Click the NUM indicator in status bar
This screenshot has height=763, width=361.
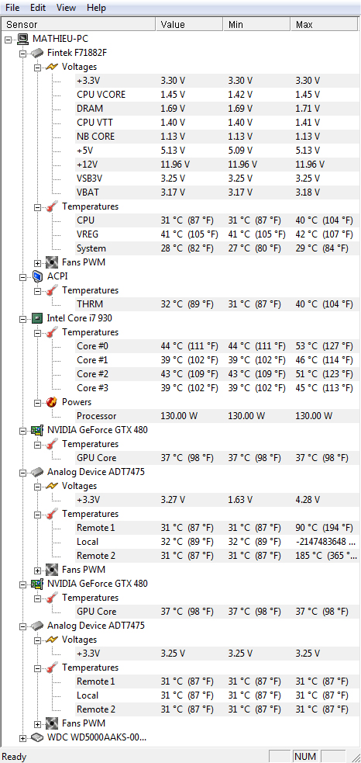pos(305,757)
